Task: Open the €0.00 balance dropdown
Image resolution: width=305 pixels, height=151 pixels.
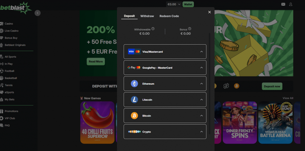Action: coord(174,4)
